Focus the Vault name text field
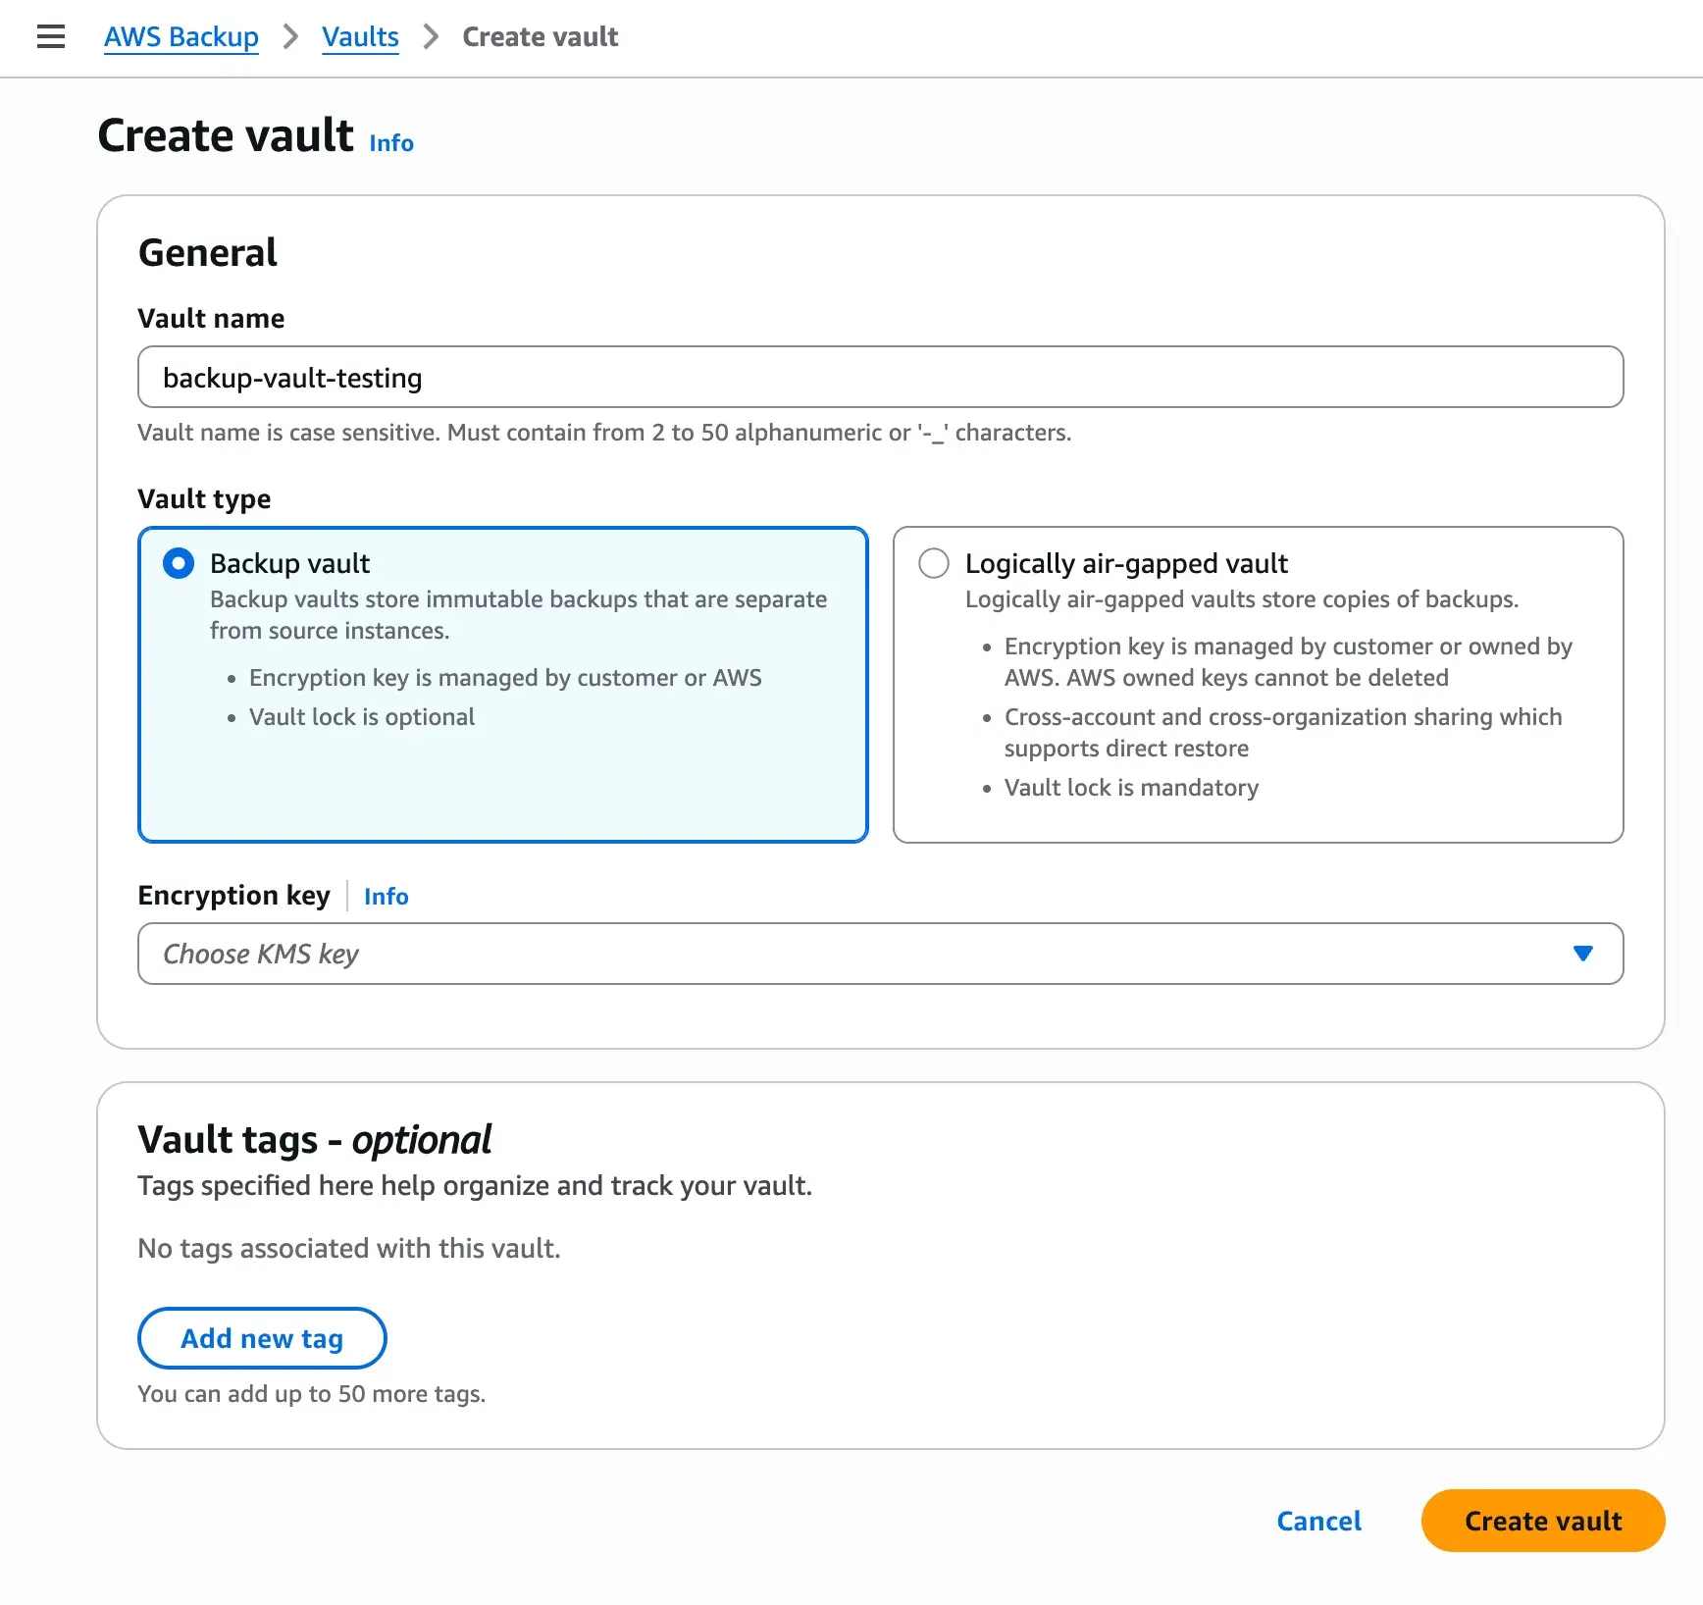 coord(879,378)
